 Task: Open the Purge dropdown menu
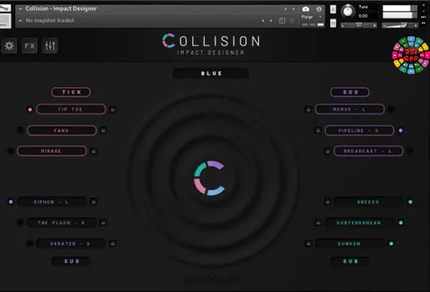pos(311,17)
